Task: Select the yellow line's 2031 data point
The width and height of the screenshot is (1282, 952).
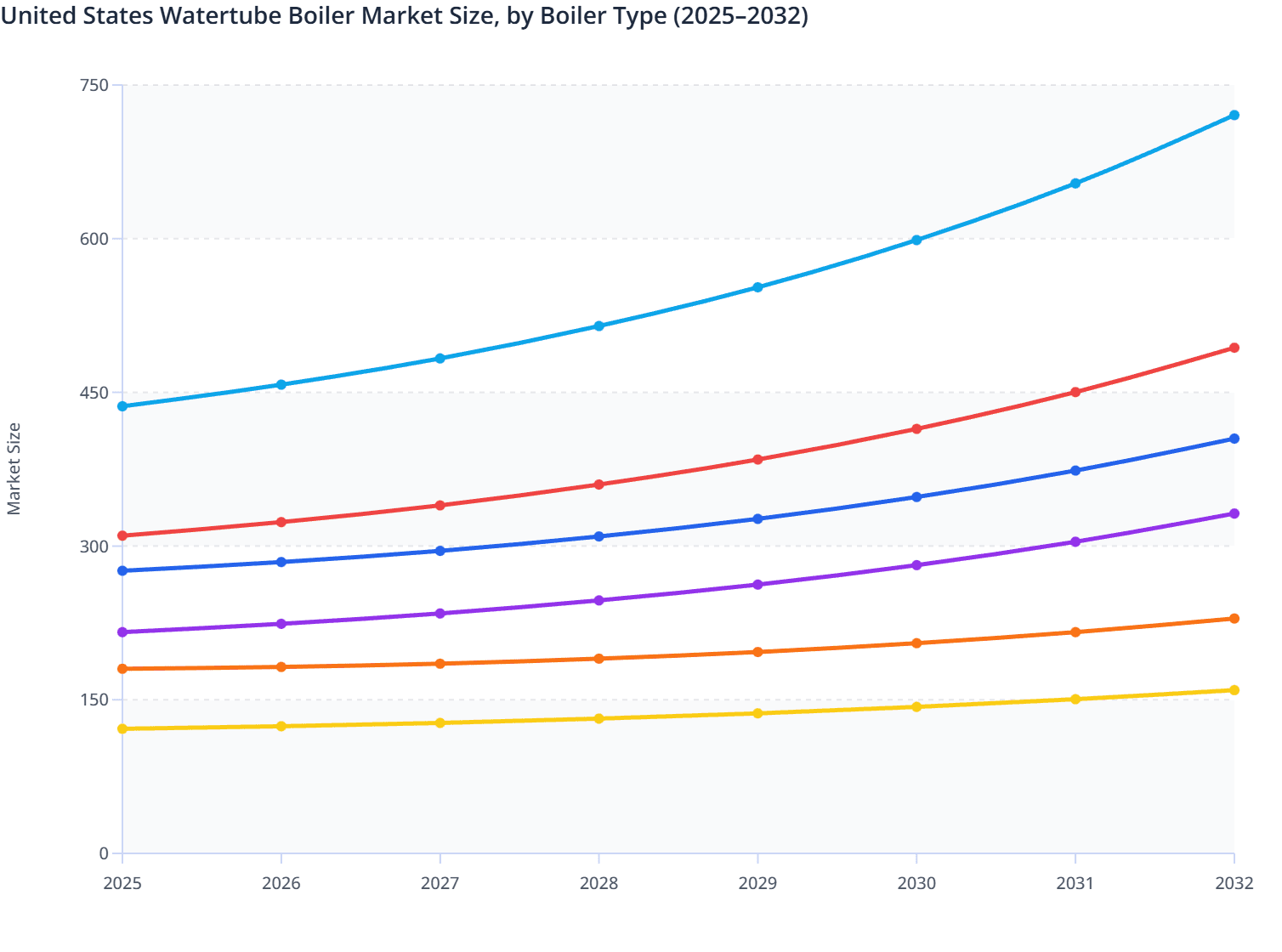Action: tap(1075, 700)
